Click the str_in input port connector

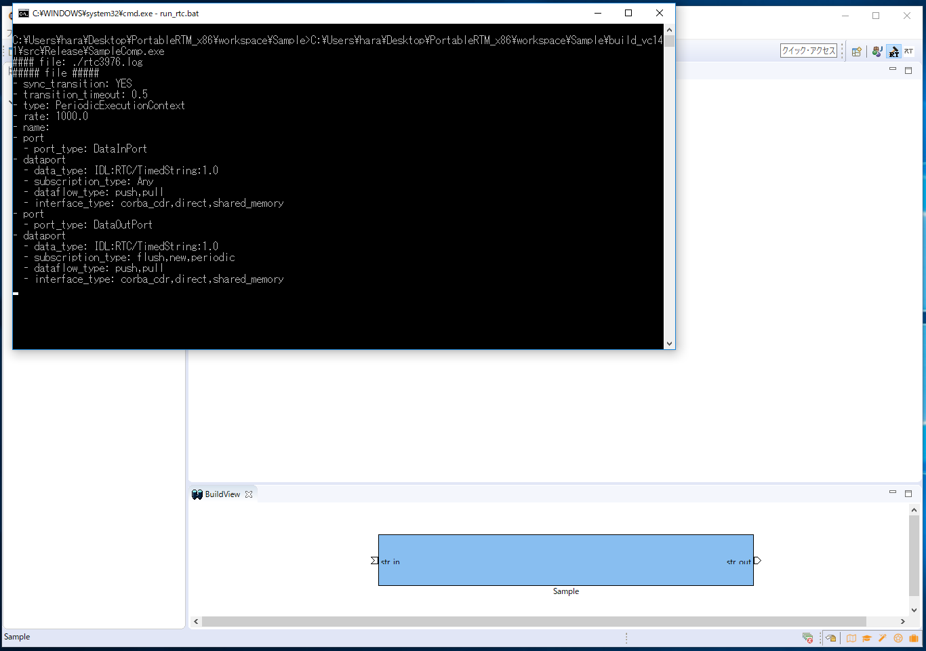point(374,561)
